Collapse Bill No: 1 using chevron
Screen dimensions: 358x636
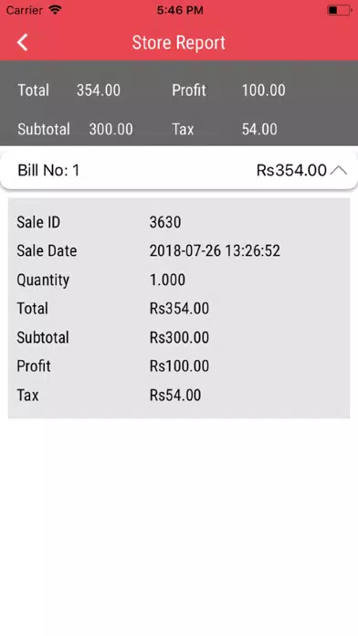click(339, 170)
